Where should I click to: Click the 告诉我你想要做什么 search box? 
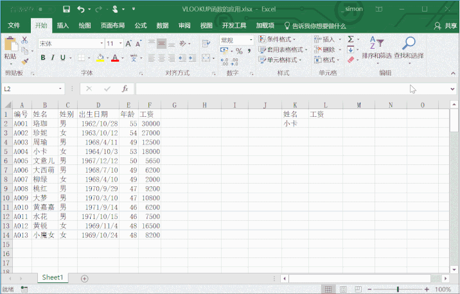(315, 26)
